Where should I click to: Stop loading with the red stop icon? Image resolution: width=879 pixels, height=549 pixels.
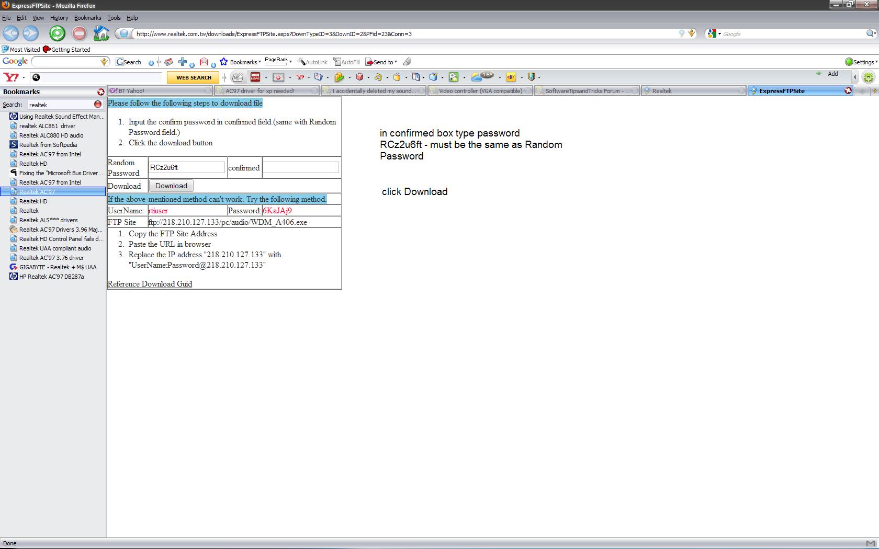pyautogui.click(x=79, y=33)
